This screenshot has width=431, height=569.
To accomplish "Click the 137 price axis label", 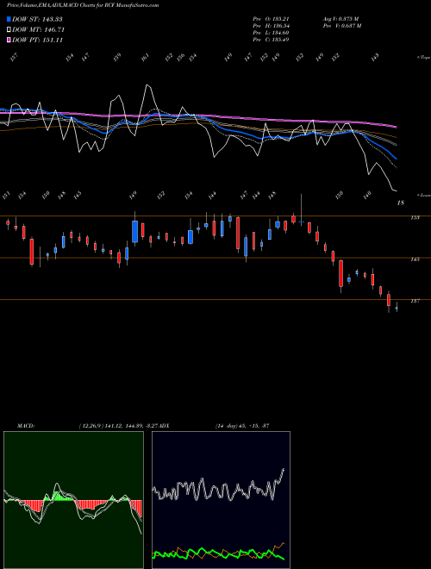I will click(415, 301).
